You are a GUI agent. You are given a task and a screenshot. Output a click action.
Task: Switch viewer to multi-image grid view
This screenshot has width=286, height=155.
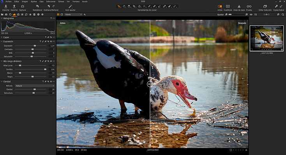click(x=58, y=14)
